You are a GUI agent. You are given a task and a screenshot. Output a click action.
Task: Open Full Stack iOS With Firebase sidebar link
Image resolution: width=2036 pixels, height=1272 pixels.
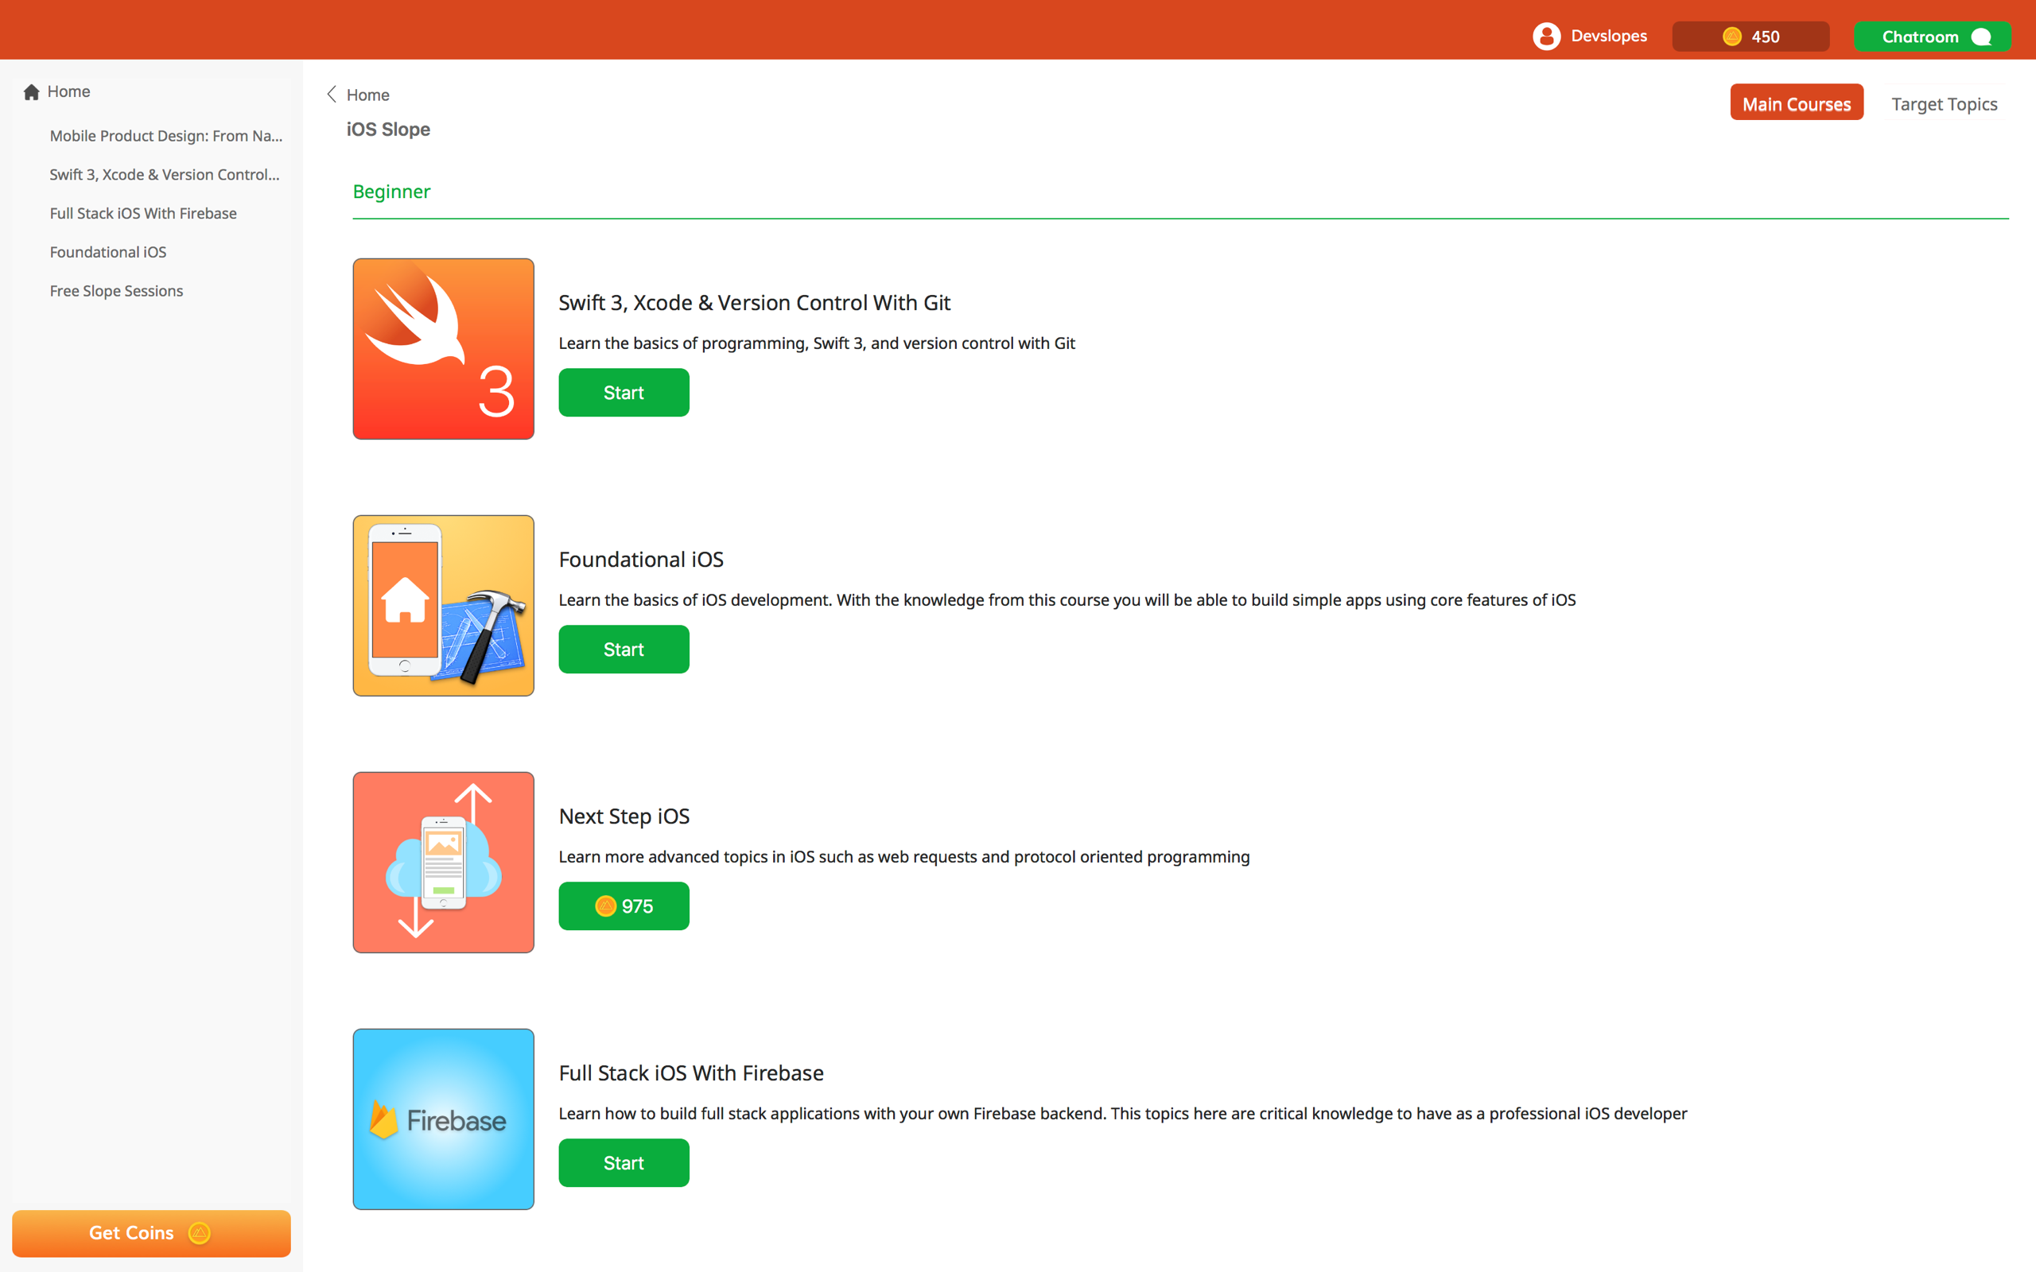(x=143, y=214)
